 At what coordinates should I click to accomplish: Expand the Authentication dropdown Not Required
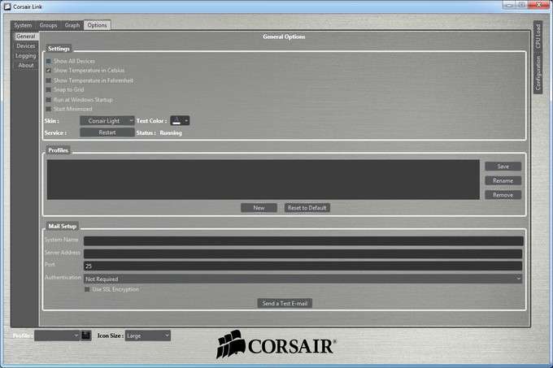pos(303,279)
